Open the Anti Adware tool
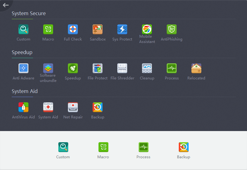The image size is (247, 170). pos(23,68)
